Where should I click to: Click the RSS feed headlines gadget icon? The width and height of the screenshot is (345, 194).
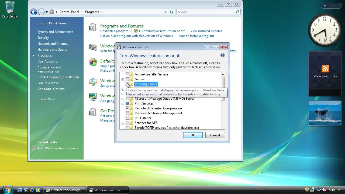pyautogui.click(x=325, y=69)
